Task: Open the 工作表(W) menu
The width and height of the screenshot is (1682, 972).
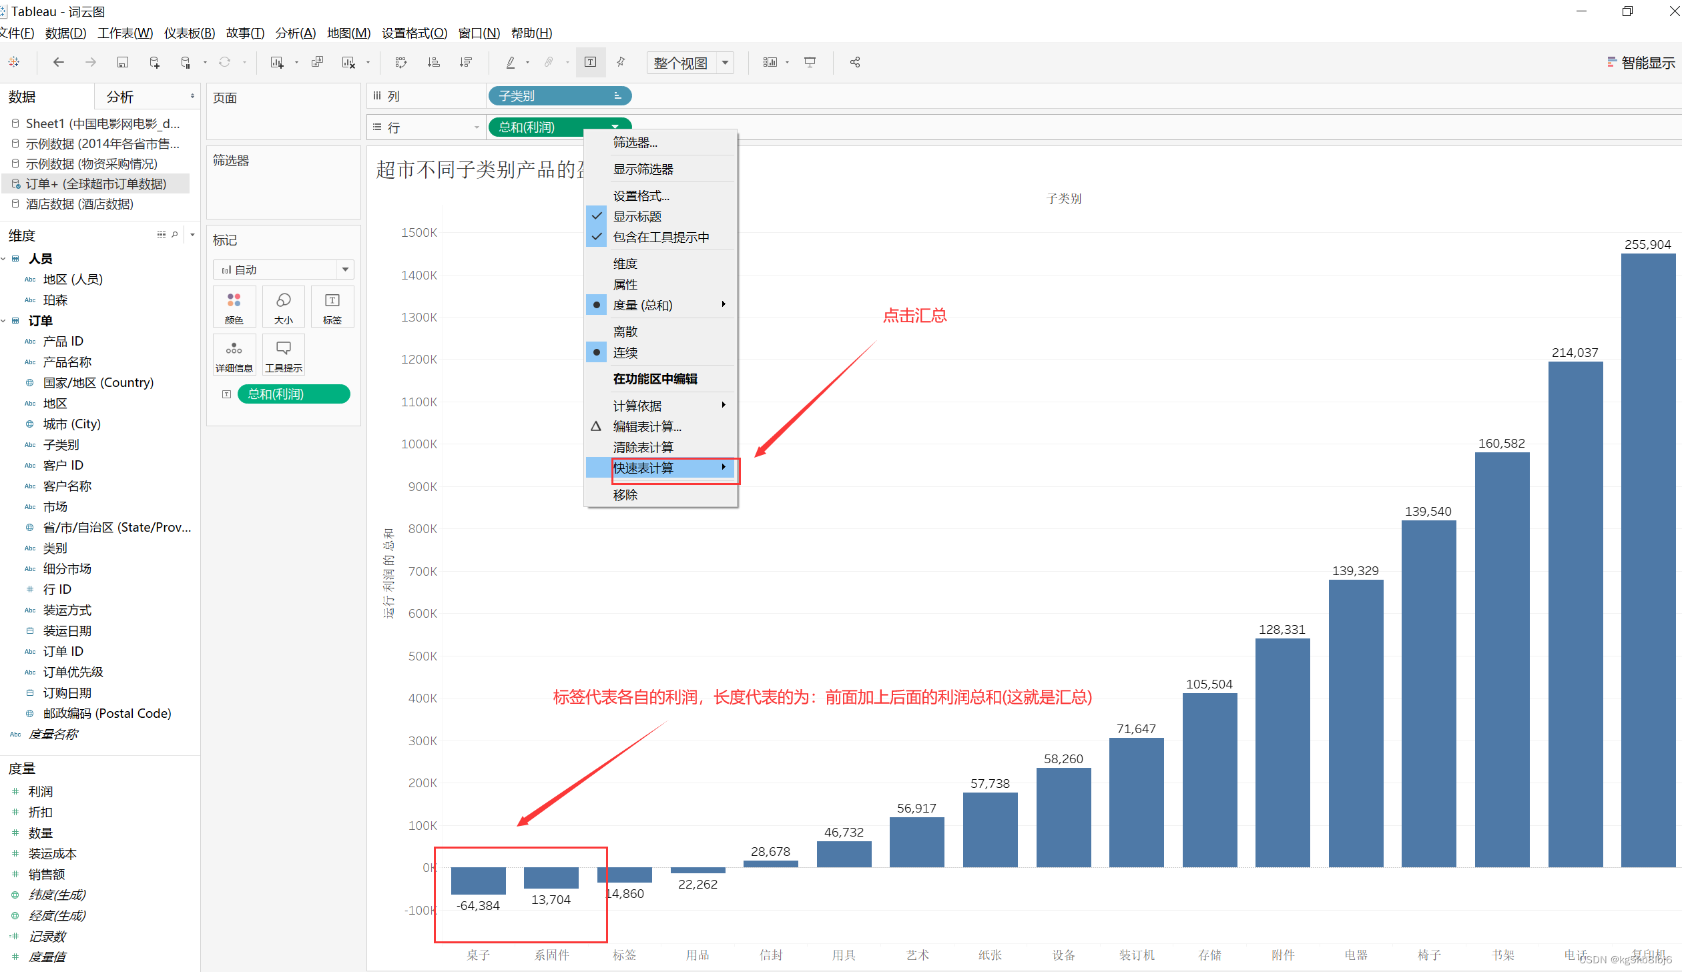Action: click(125, 33)
